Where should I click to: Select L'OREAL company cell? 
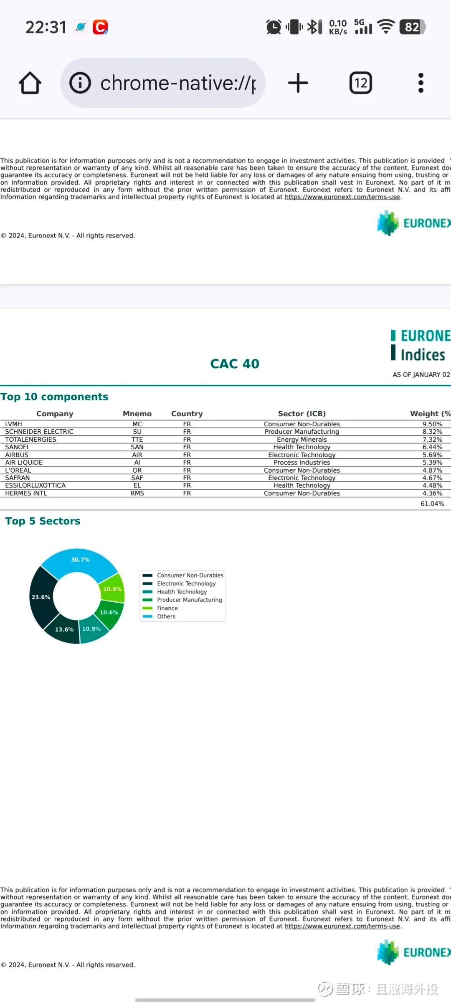pyautogui.click(x=18, y=470)
